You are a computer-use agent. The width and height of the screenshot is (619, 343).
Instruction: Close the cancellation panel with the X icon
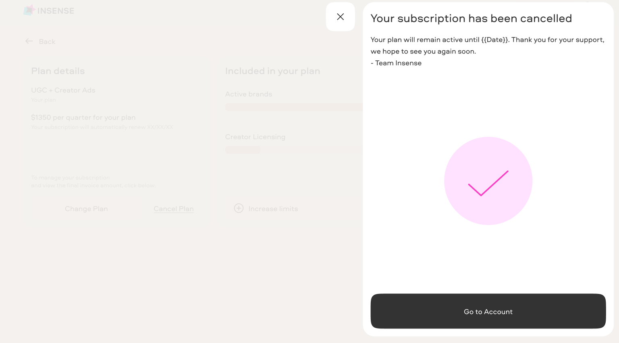[x=340, y=17]
